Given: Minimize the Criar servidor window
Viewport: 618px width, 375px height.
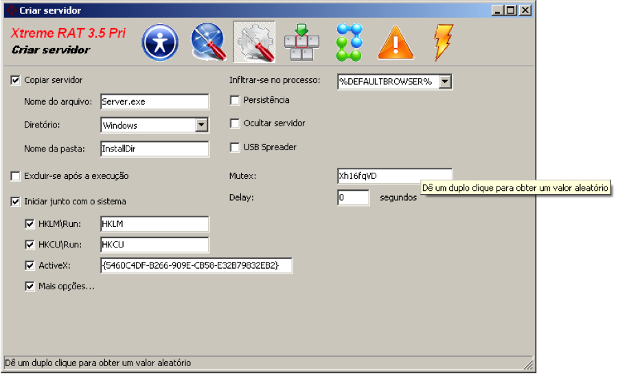Looking at the screenshot, I should tap(498, 10).
